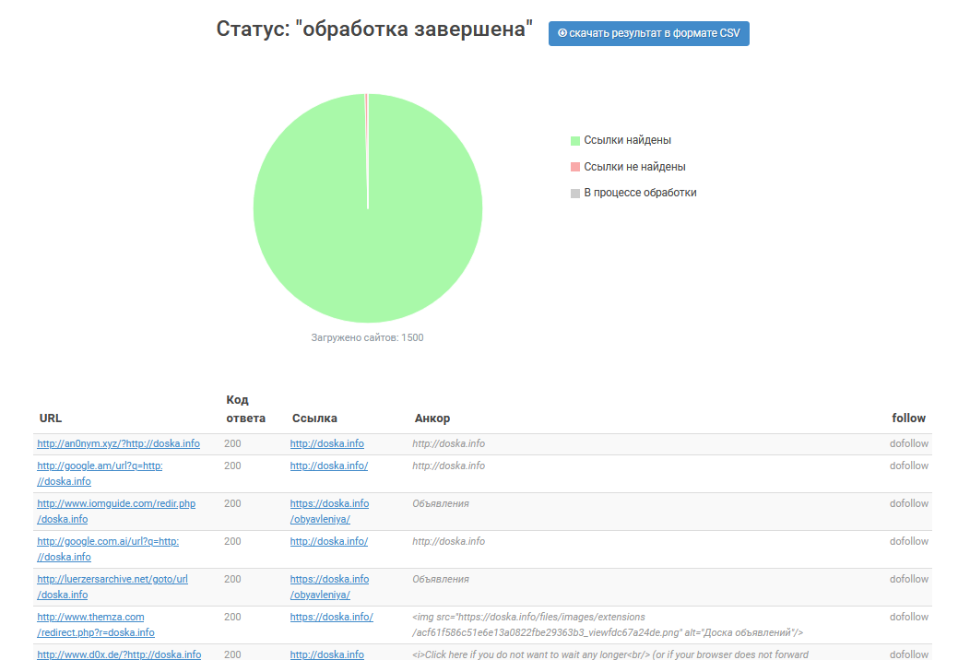Image resolution: width=970 pixels, height=660 pixels.
Task: Click the pink "Ссылки не найдены" legend swatch
Action: 574,167
